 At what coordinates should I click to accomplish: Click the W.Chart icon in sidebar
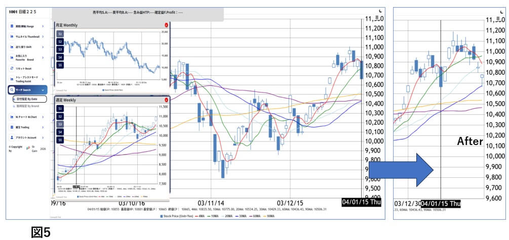(12, 117)
